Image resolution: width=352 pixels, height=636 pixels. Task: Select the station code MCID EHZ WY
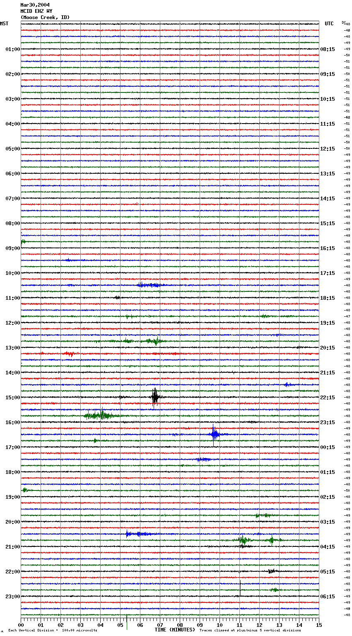click(x=36, y=11)
